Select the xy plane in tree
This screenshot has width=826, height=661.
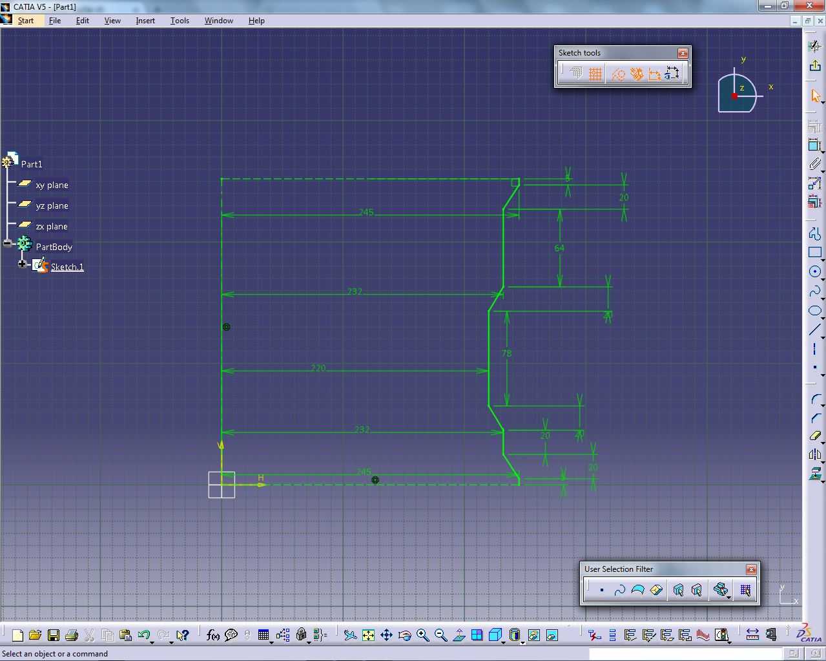[52, 185]
